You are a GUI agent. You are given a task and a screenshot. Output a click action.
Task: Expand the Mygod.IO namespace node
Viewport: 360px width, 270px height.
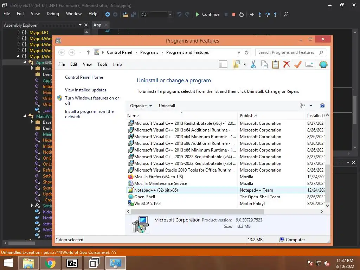19,32
